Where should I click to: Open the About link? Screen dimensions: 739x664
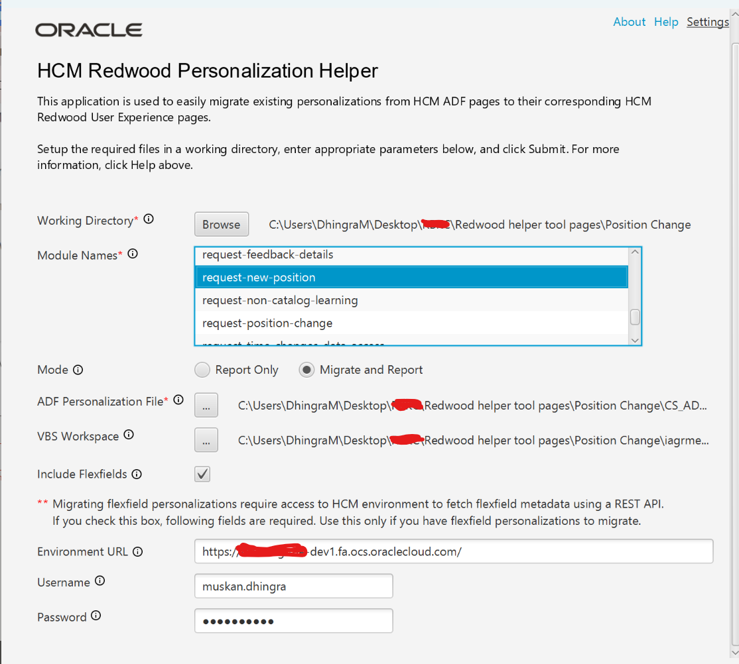629,22
